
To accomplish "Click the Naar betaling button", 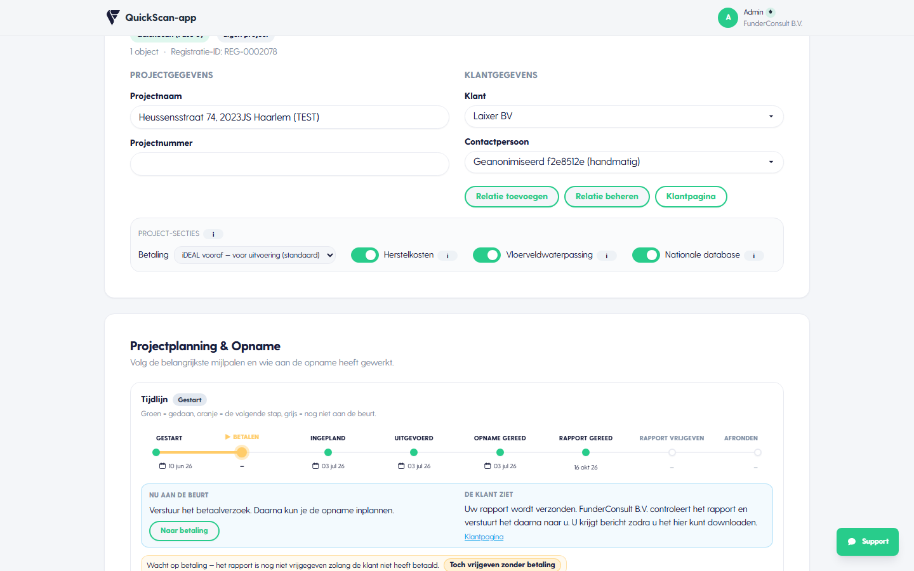I will click(x=184, y=531).
